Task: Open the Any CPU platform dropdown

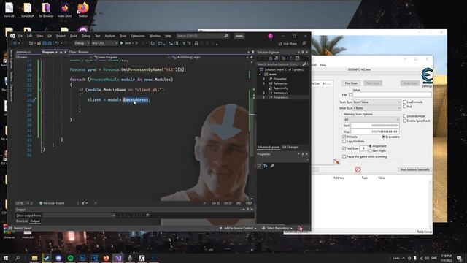Action: coord(104,43)
